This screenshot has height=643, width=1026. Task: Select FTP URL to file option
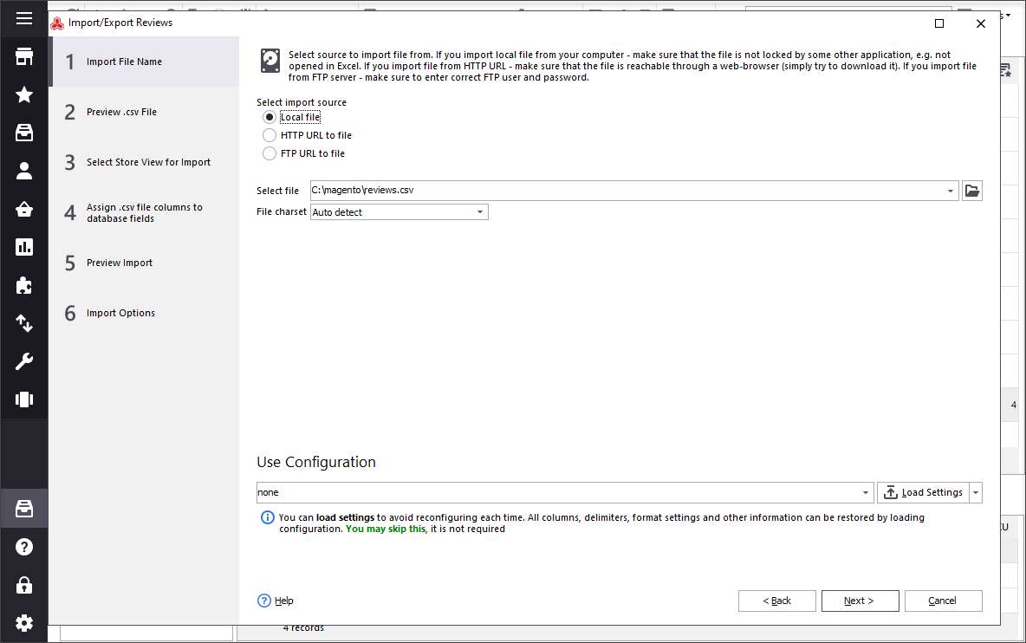(269, 153)
